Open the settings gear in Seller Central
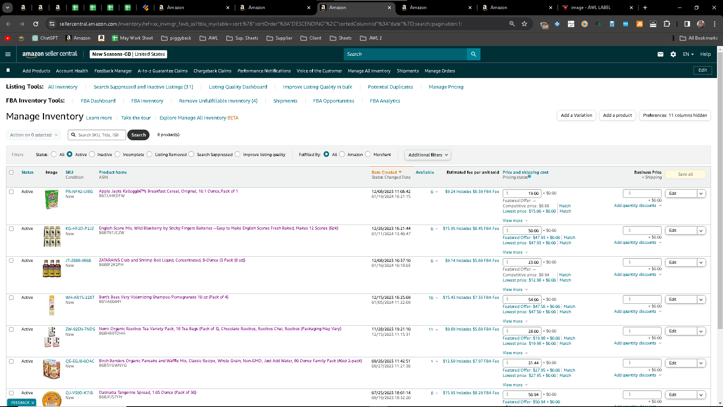Screen dimensions: 723x407 pos(673,54)
